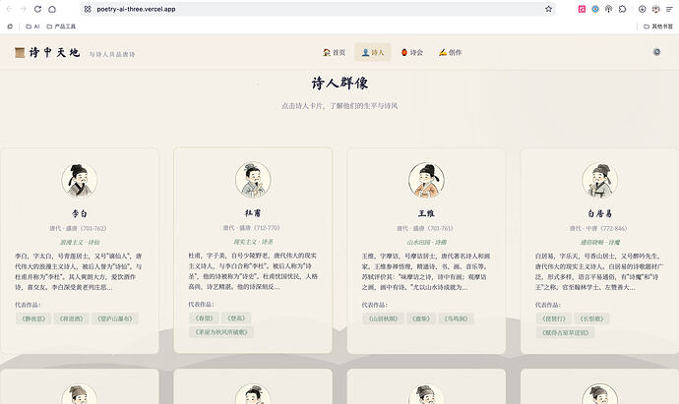Image resolution: width=679 pixels, height=404 pixels.
Task: Click the browser forward arrow
Action: coord(23,9)
